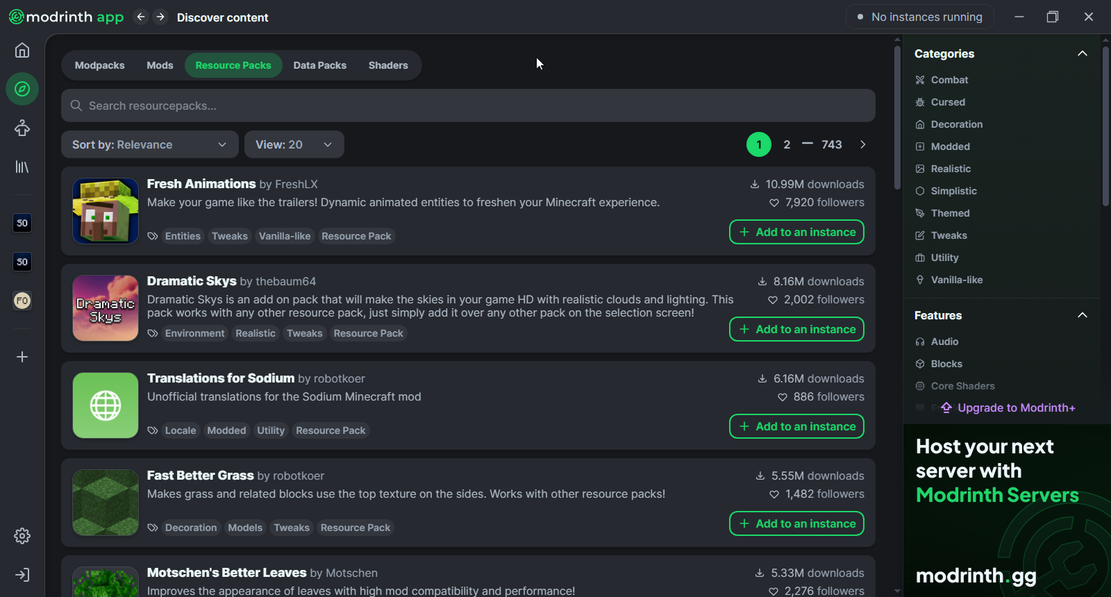
Task: Click Upgrade to Modrinth+ link
Action: point(1008,407)
